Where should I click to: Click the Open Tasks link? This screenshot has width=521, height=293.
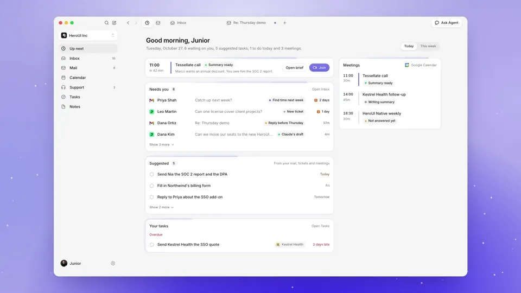(x=320, y=226)
